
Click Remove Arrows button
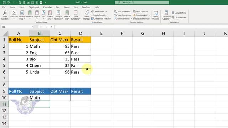pyautogui.click(x=122, y=19)
